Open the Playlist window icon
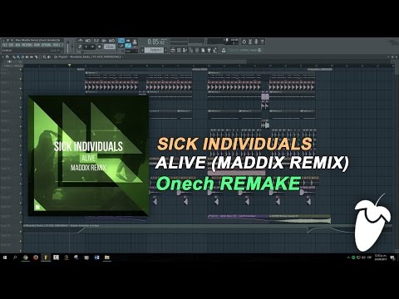The width and height of the screenshot is (399, 299). [173, 50]
